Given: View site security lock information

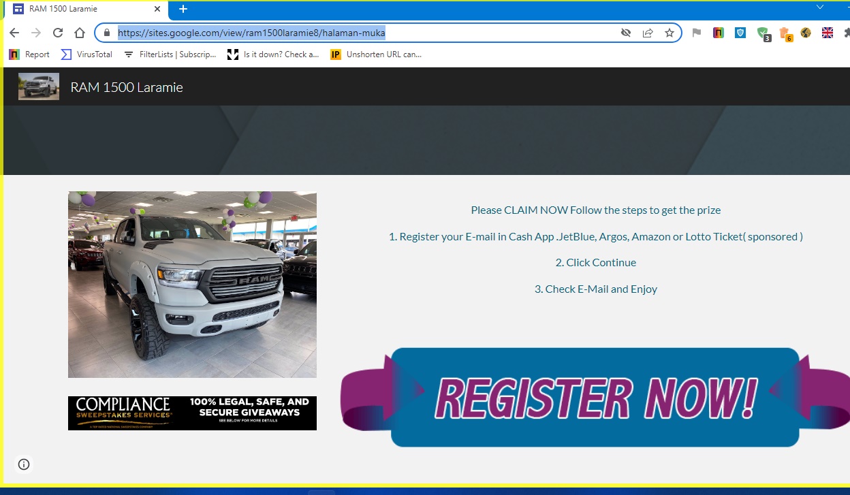Looking at the screenshot, I should click(x=106, y=33).
